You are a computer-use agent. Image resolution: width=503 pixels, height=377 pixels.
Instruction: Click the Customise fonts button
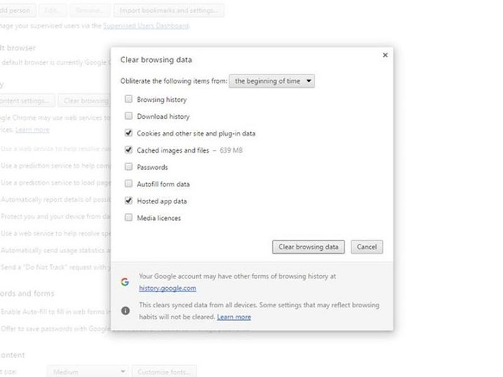click(163, 372)
